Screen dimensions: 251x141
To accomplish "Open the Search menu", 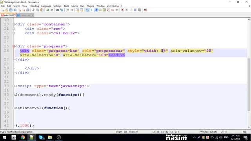I will point(16,6).
